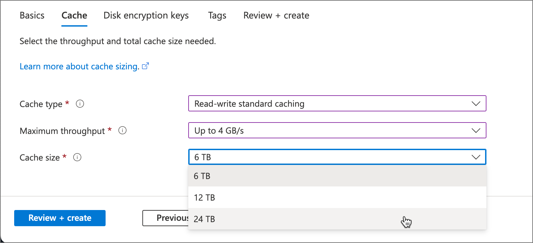The height and width of the screenshot is (243, 533).
Task: Click the Cache type dropdown chevron
Action: 476,103
